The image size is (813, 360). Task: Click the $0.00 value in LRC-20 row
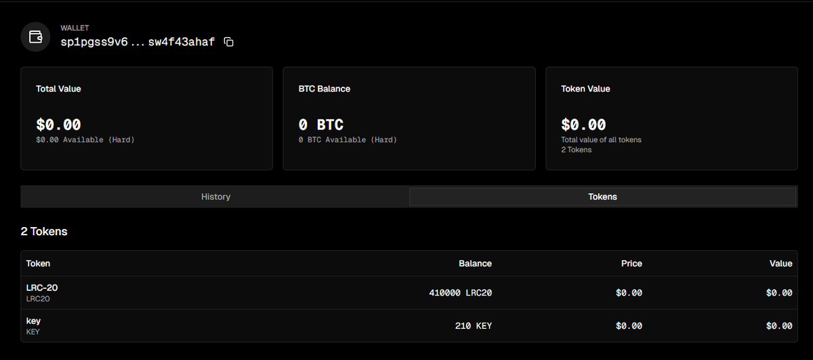[779, 293]
